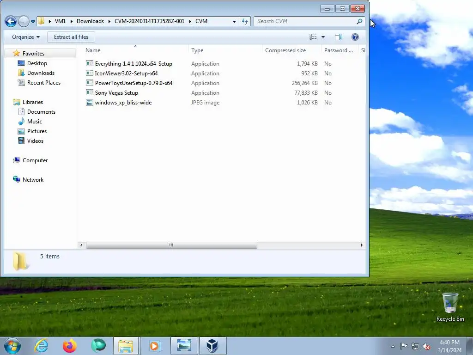Select Network in navigation pane
This screenshot has height=355, width=473.
click(x=33, y=180)
